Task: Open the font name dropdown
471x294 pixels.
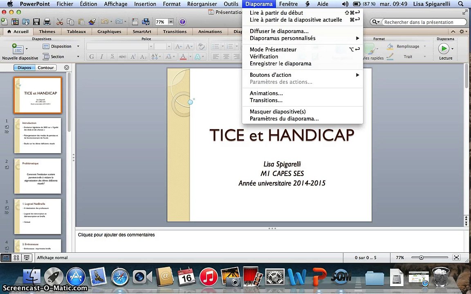Action: pos(151,46)
